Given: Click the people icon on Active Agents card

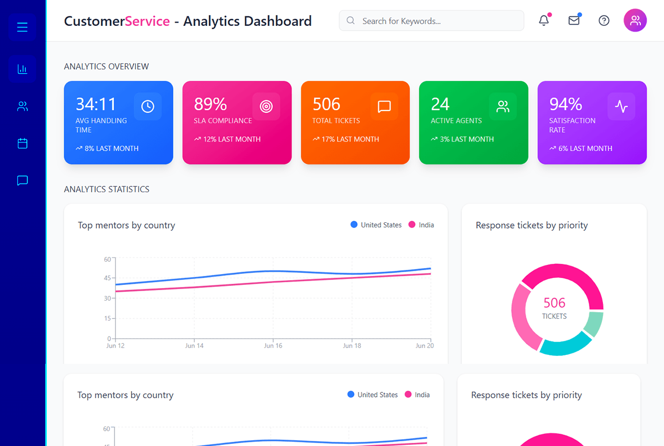Looking at the screenshot, I should pos(503,106).
